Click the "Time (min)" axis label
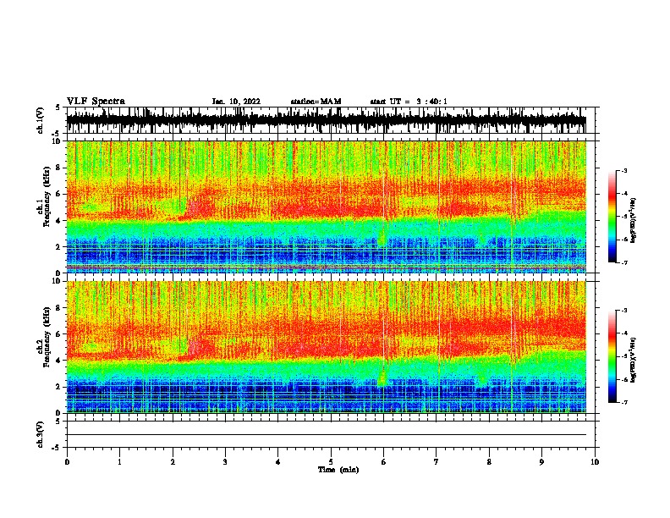This screenshot has width=670, height=518. pyautogui.click(x=338, y=470)
